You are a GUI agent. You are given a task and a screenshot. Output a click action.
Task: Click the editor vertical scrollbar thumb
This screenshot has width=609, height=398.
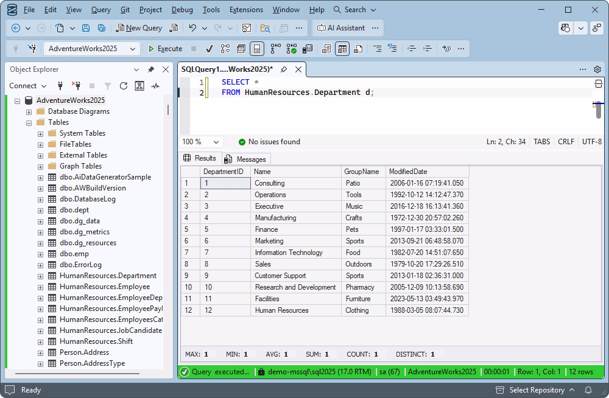pyautogui.click(x=598, y=111)
